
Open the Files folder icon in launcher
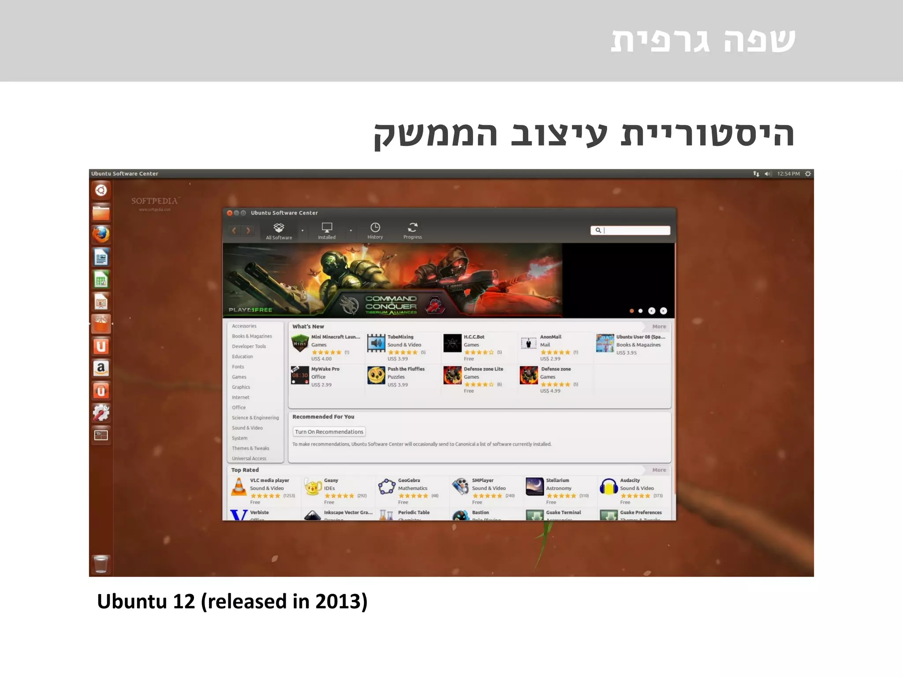101,212
